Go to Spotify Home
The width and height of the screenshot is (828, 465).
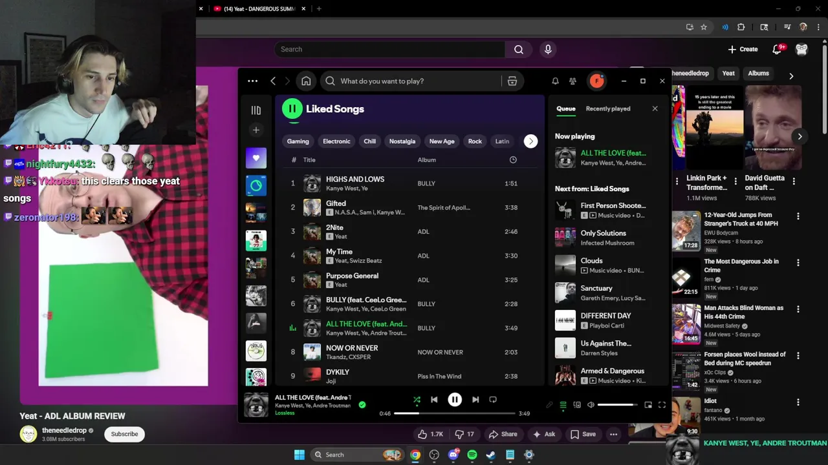point(306,81)
